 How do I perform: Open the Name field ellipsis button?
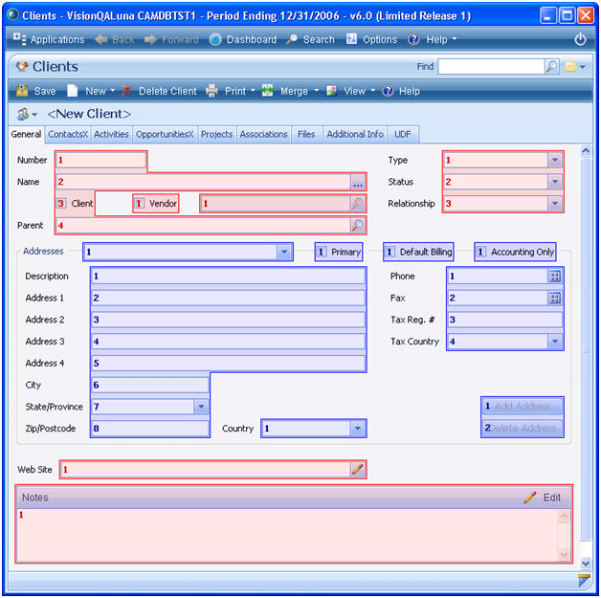[357, 182]
